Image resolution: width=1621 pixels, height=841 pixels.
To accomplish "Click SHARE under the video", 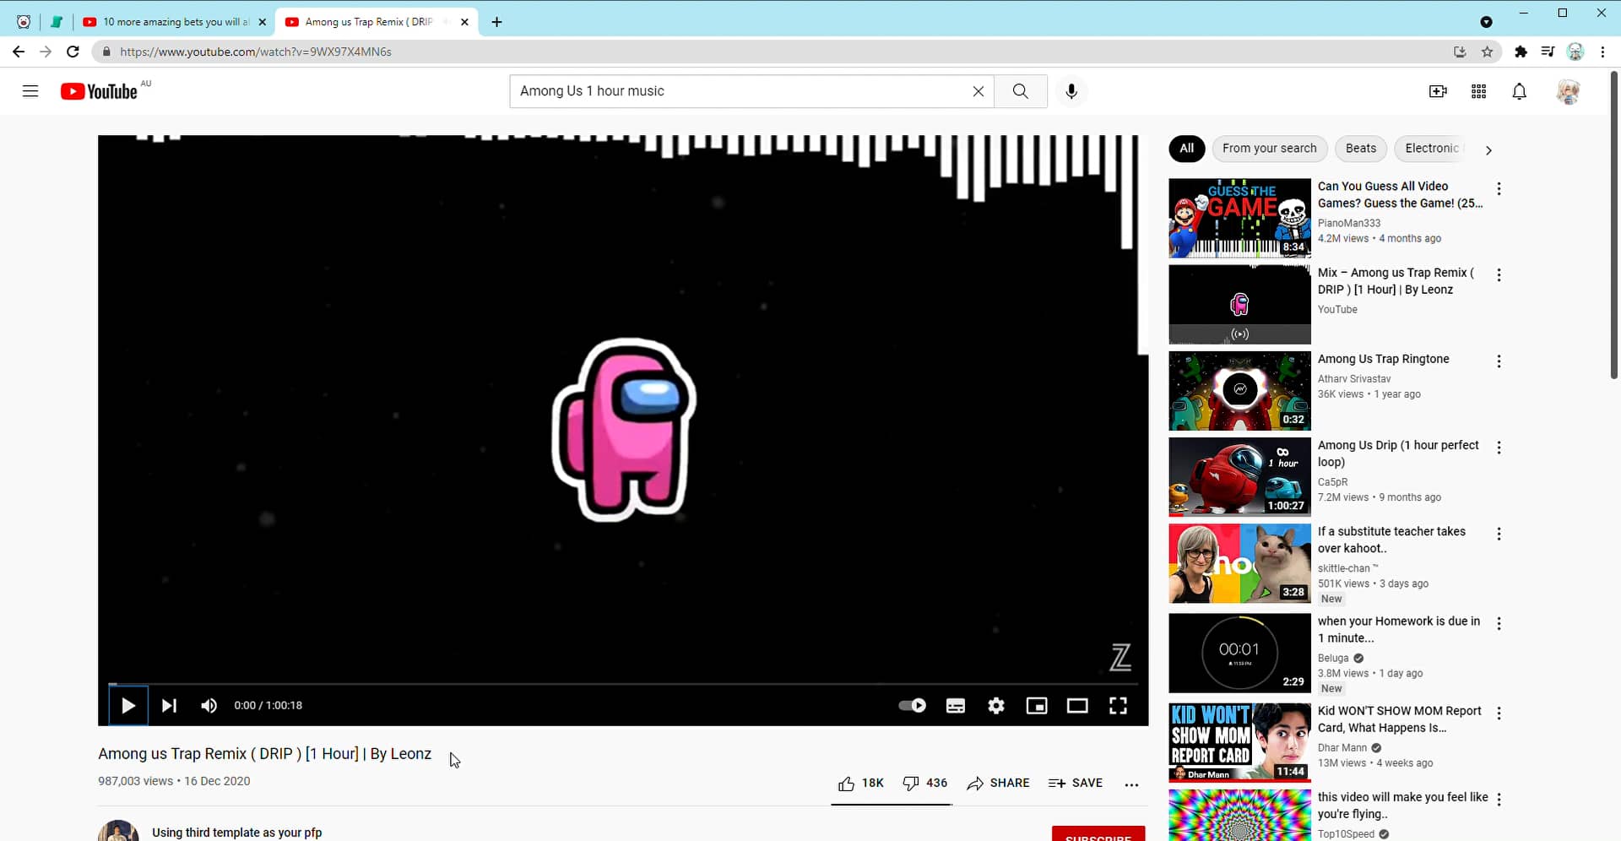I will coord(999,783).
